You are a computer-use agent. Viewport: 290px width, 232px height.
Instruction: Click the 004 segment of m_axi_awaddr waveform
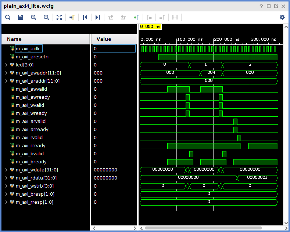point(211,73)
